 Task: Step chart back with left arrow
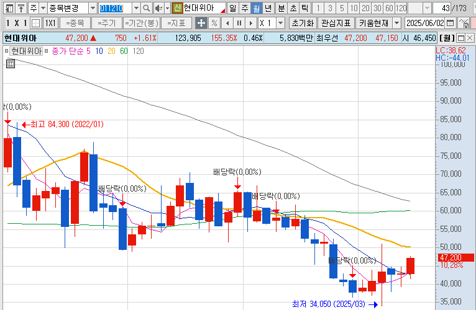point(227,23)
